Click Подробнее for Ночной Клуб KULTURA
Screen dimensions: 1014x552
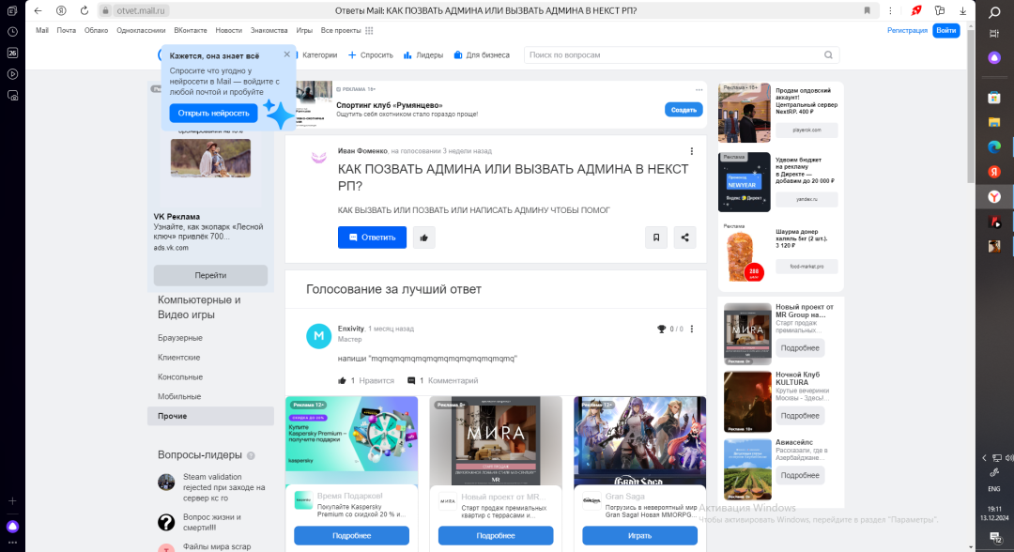click(800, 416)
